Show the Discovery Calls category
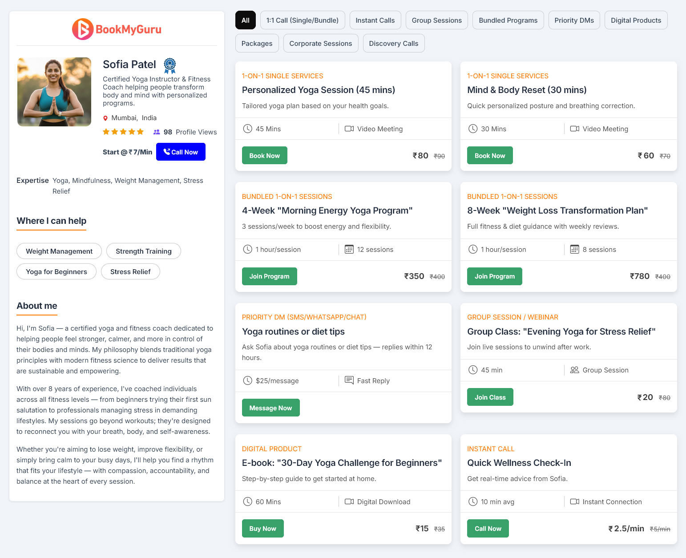 pyautogui.click(x=393, y=44)
